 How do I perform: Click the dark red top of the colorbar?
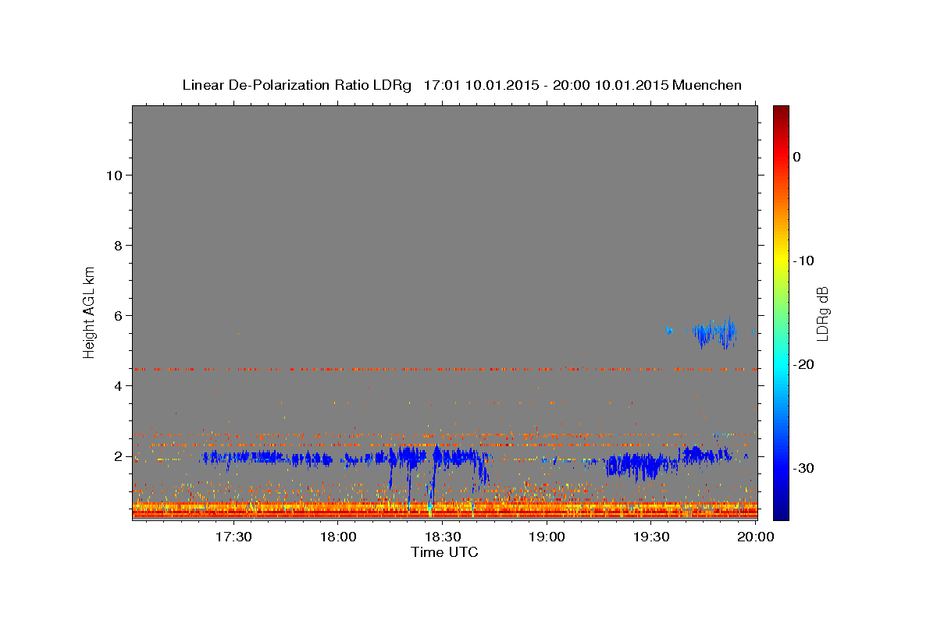coord(781,113)
